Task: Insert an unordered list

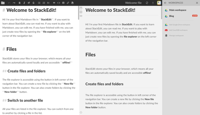Action: 39,3
